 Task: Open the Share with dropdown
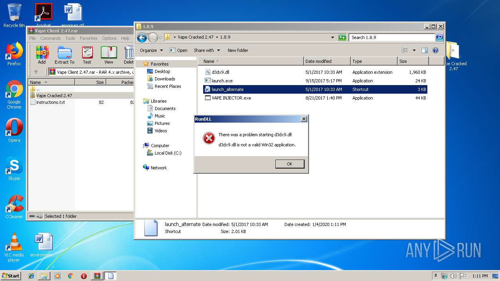[207, 50]
